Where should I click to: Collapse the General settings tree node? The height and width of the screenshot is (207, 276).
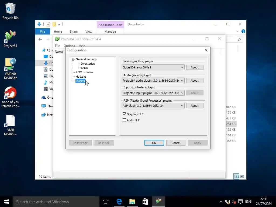coord(73,60)
